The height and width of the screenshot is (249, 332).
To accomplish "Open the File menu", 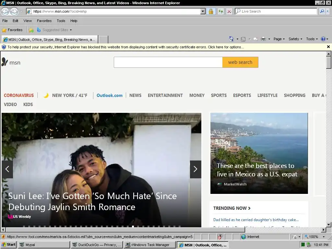I will [5, 21].
